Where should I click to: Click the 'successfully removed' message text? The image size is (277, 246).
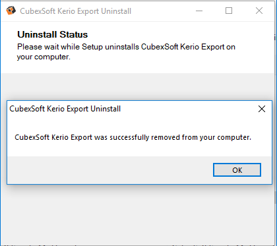point(133,137)
